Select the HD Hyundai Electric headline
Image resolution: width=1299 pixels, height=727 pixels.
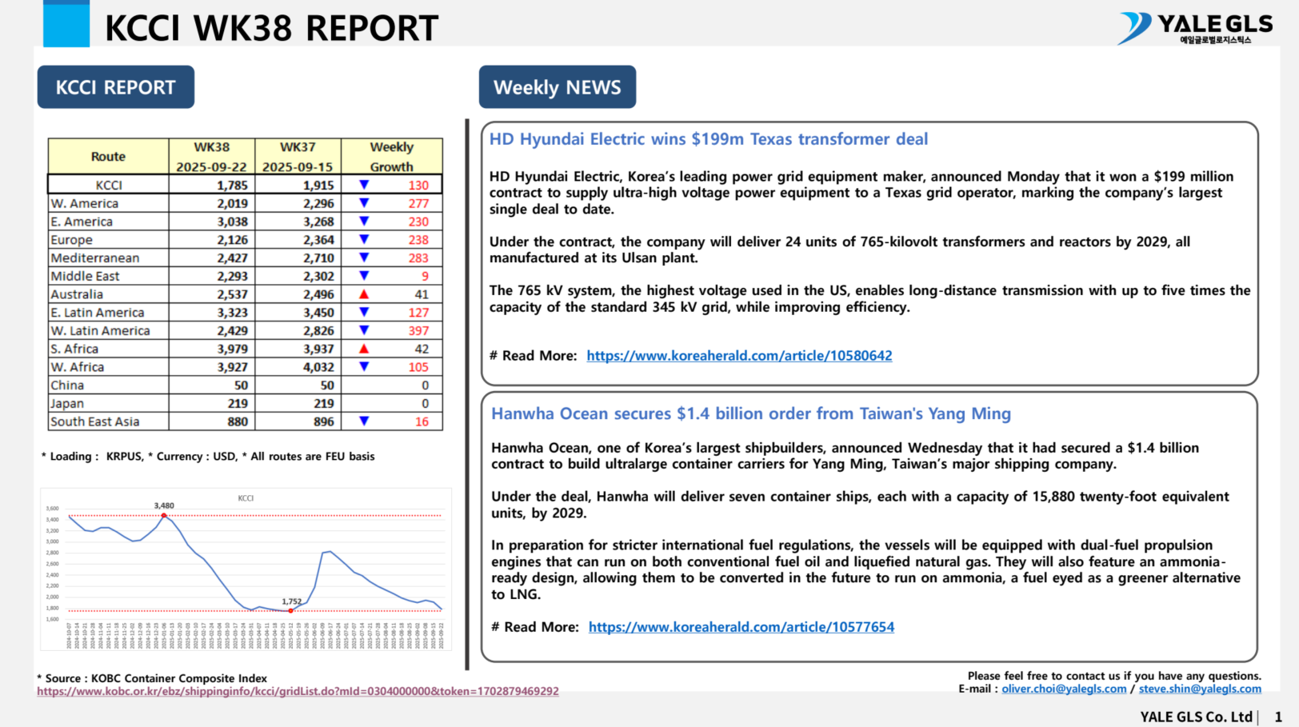click(x=708, y=139)
